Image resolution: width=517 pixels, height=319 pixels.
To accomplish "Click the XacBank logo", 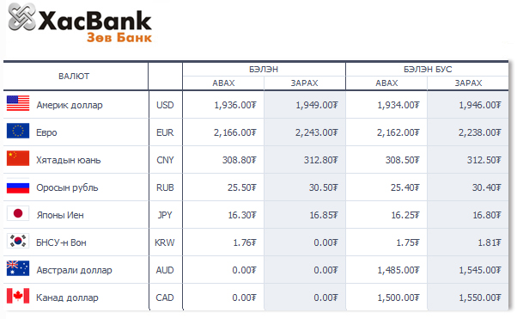I will coord(80,22).
